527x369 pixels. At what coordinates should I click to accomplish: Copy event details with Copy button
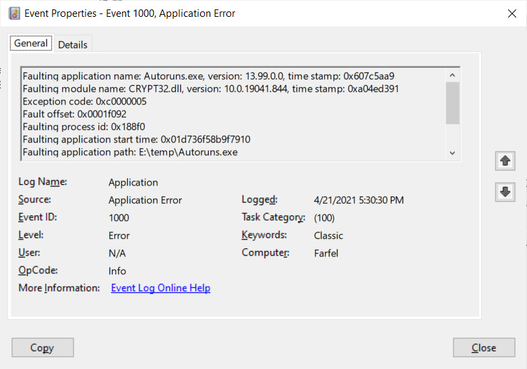point(42,347)
